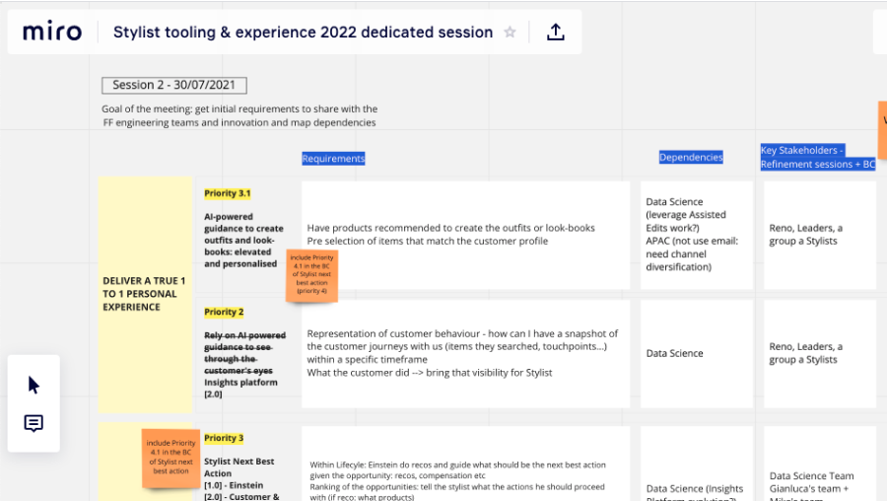887x501 pixels.
Task: Star this board as favorite
Action: [x=511, y=33]
